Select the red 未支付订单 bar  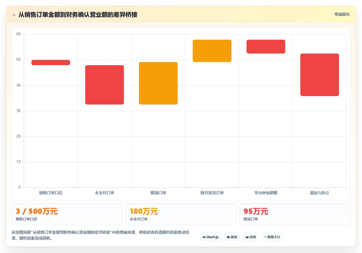[x=105, y=85]
